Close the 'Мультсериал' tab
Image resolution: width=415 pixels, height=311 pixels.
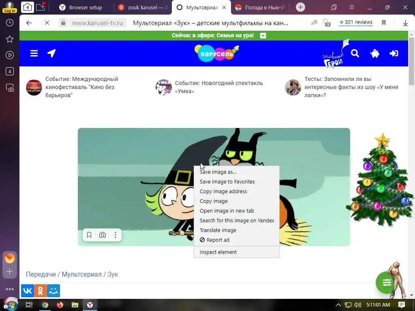click(224, 7)
